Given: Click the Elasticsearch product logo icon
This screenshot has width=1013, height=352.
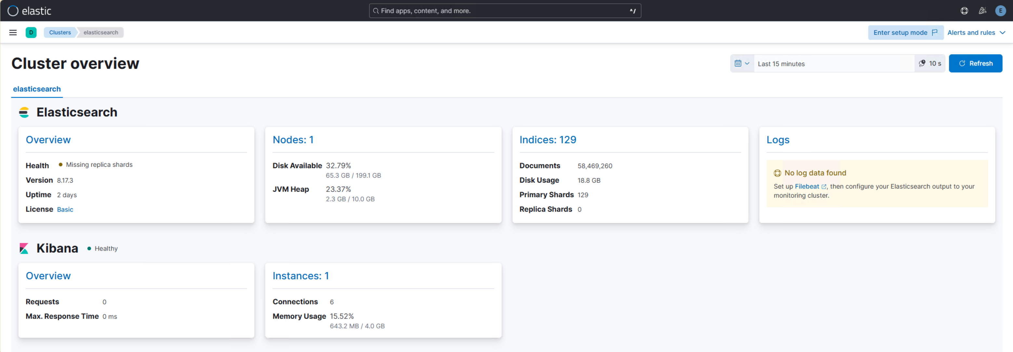Looking at the screenshot, I should point(24,112).
